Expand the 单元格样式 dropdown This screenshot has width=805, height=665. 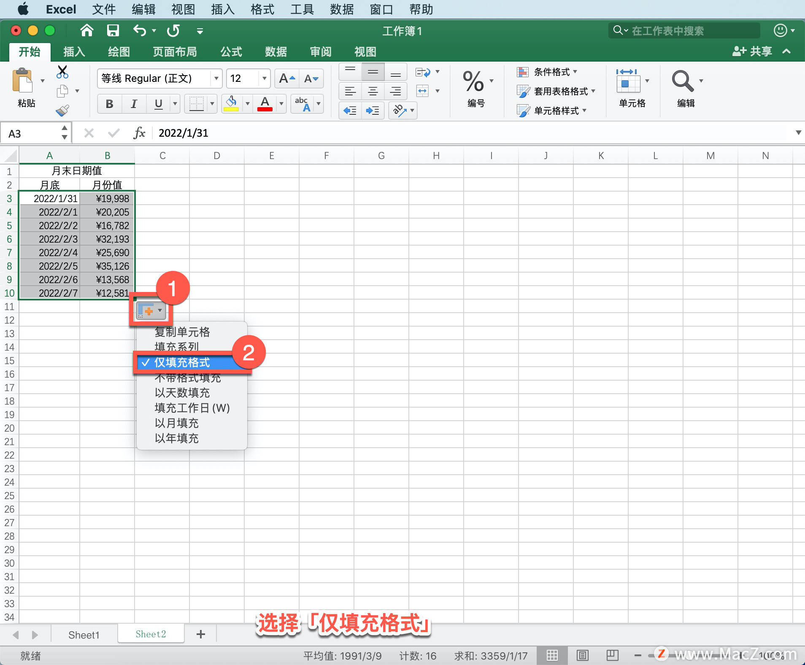585,111
